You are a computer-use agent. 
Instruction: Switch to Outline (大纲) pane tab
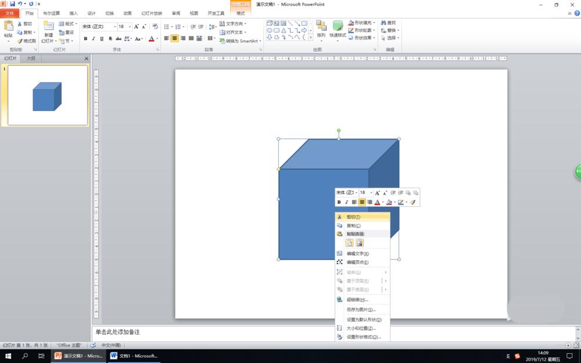(x=31, y=58)
